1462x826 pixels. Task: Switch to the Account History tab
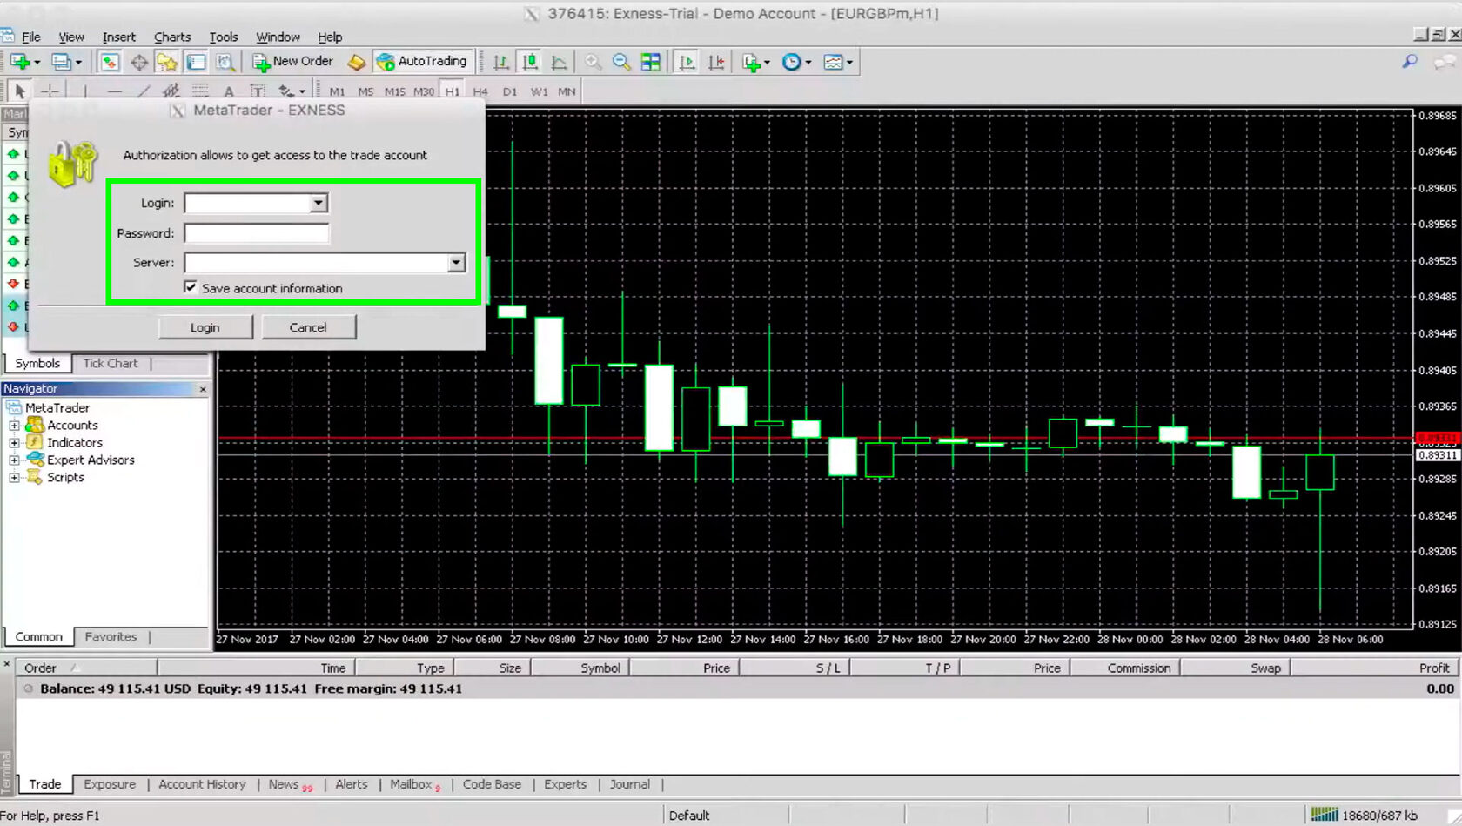tap(202, 784)
